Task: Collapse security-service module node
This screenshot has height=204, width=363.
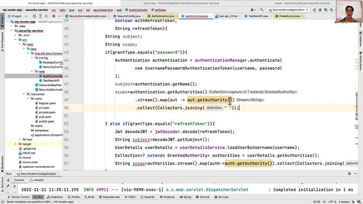Action: coord(11,31)
